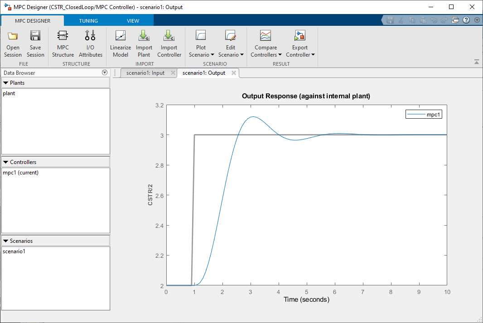Collapse the Scenarios section
This screenshot has width=483, height=323.
point(5,241)
